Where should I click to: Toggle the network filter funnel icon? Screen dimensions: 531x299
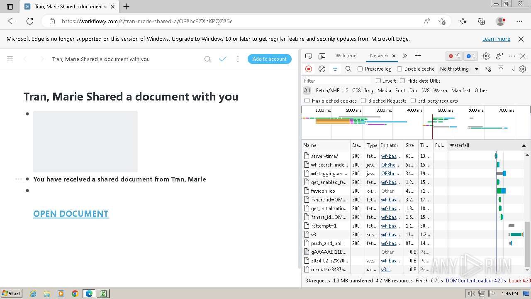coord(335,69)
